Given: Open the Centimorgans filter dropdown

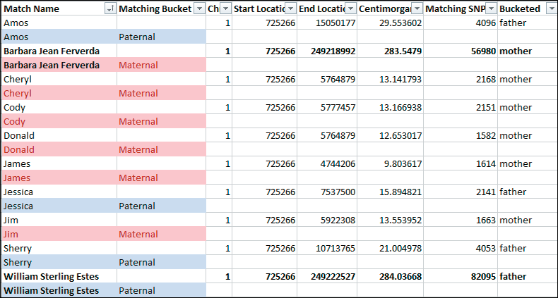Looking at the screenshot, I should [417, 9].
